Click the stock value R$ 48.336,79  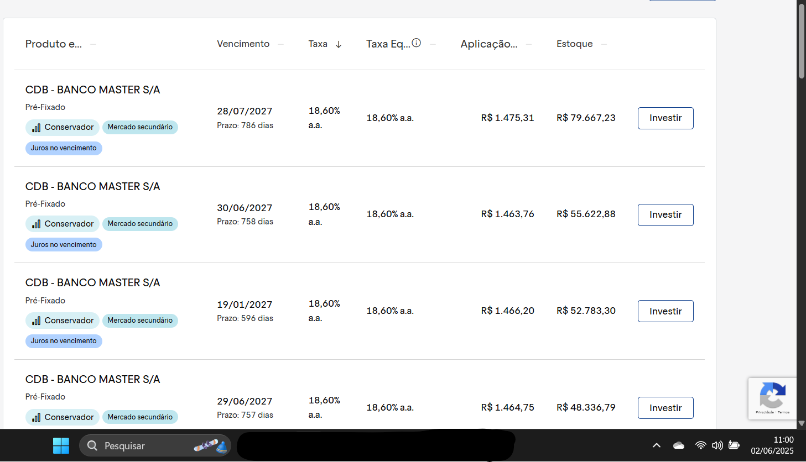click(586, 407)
